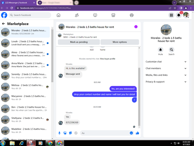
Task: Open the emoji picker smiley
Action: 131,133
